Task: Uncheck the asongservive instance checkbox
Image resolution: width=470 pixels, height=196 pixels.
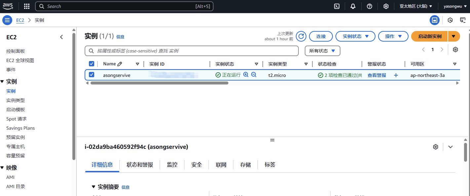Action: [92, 75]
